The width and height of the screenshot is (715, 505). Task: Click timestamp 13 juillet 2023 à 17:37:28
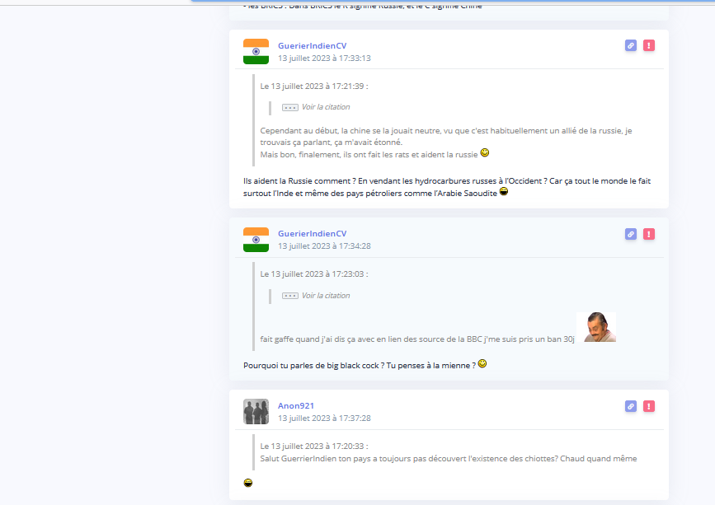click(x=324, y=418)
